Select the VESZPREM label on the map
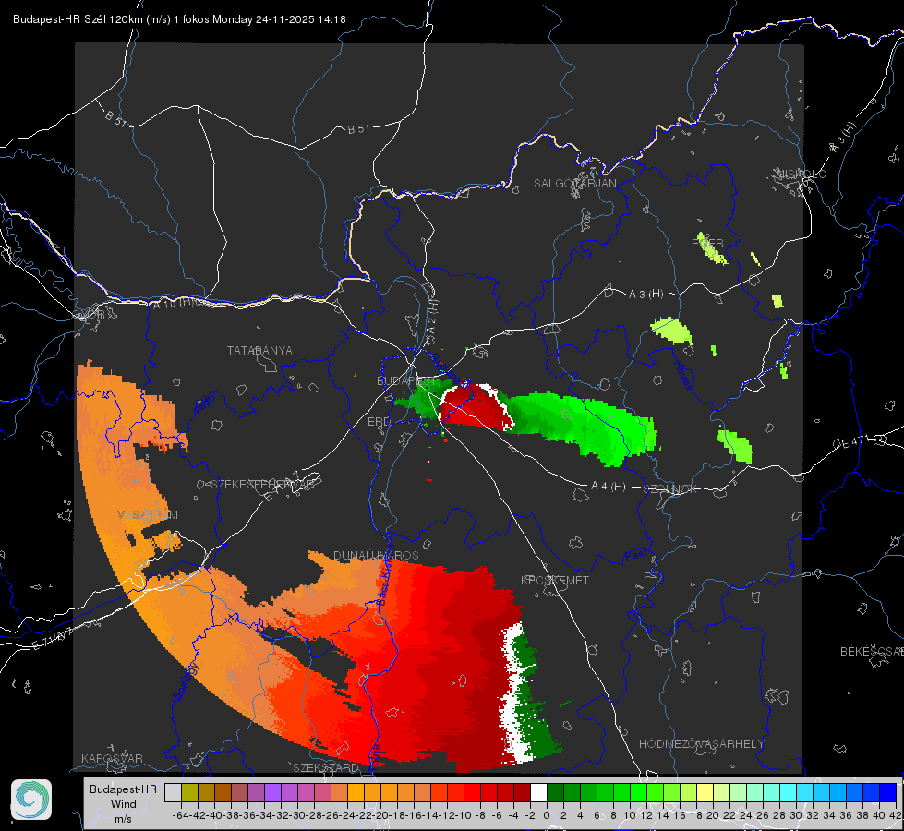 (x=148, y=514)
